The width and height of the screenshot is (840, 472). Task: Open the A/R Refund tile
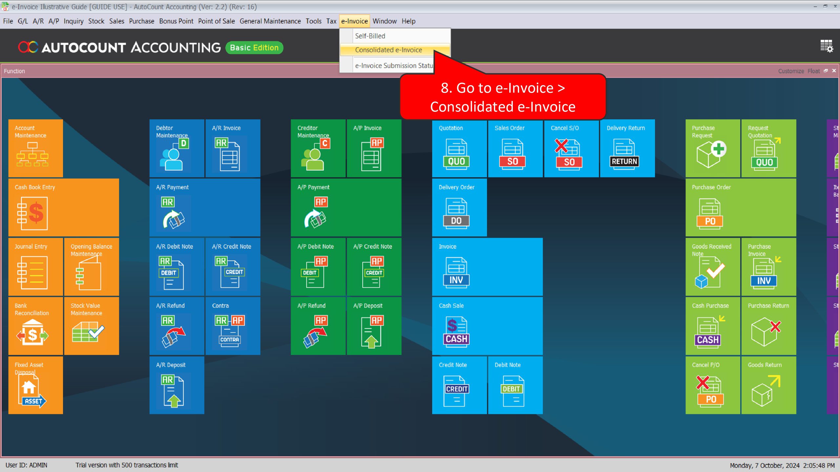[177, 326]
